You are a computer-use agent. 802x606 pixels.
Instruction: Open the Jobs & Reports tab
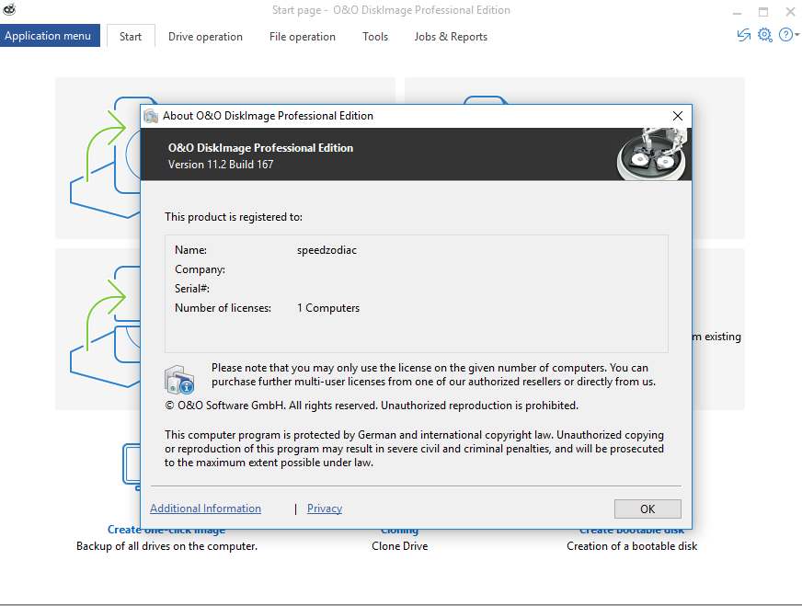451,37
